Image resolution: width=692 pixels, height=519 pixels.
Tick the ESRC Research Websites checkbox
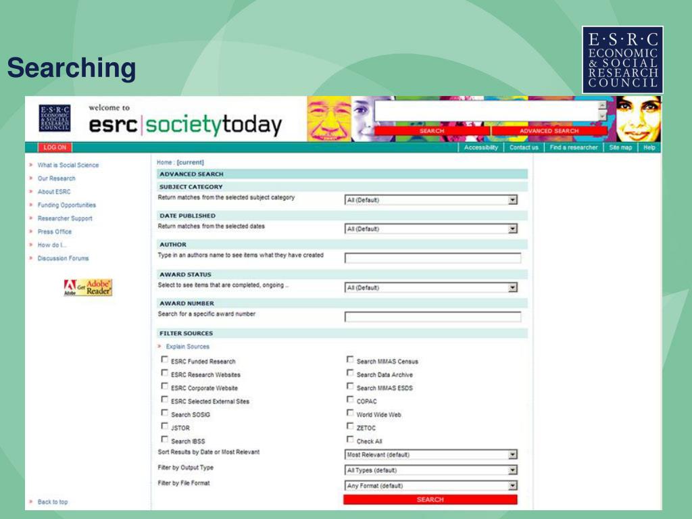point(165,373)
